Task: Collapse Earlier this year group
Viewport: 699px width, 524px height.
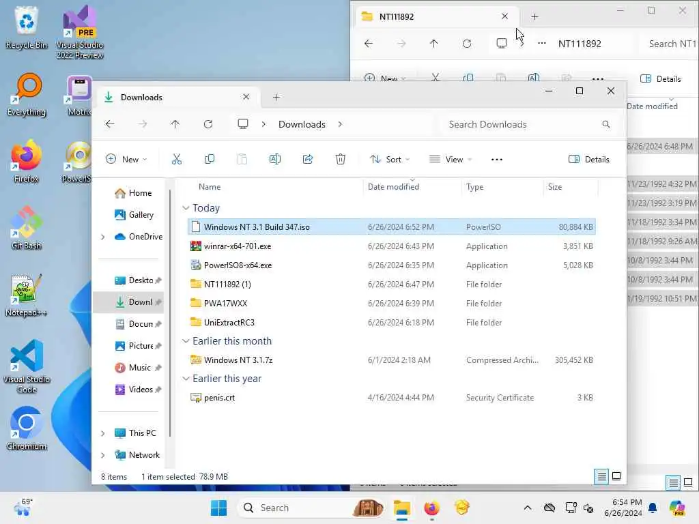Action: (186, 379)
